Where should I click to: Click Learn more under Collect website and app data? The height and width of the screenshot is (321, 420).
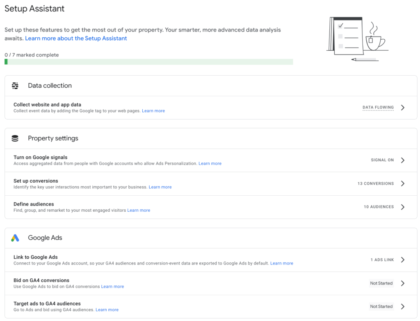pos(153,111)
